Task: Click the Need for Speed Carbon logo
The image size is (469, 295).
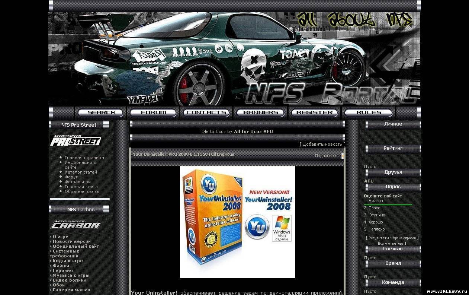Action: [76, 224]
